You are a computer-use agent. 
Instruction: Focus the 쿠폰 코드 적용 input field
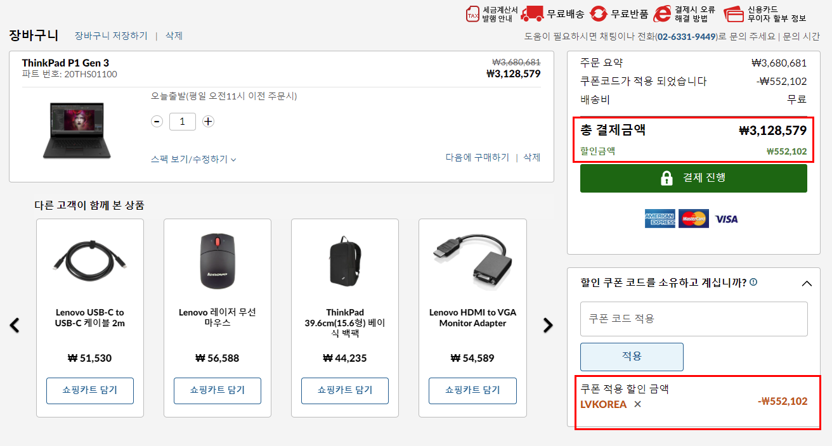coord(694,319)
